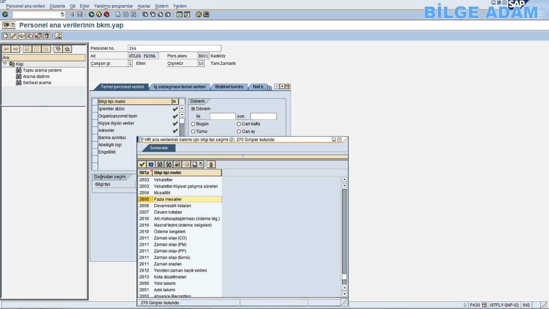Viewport: 549px width, 309px height.
Task: Select the Tümü radio button
Action: tap(193, 132)
